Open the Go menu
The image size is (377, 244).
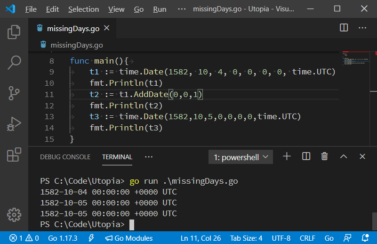[x=139, y=9]
